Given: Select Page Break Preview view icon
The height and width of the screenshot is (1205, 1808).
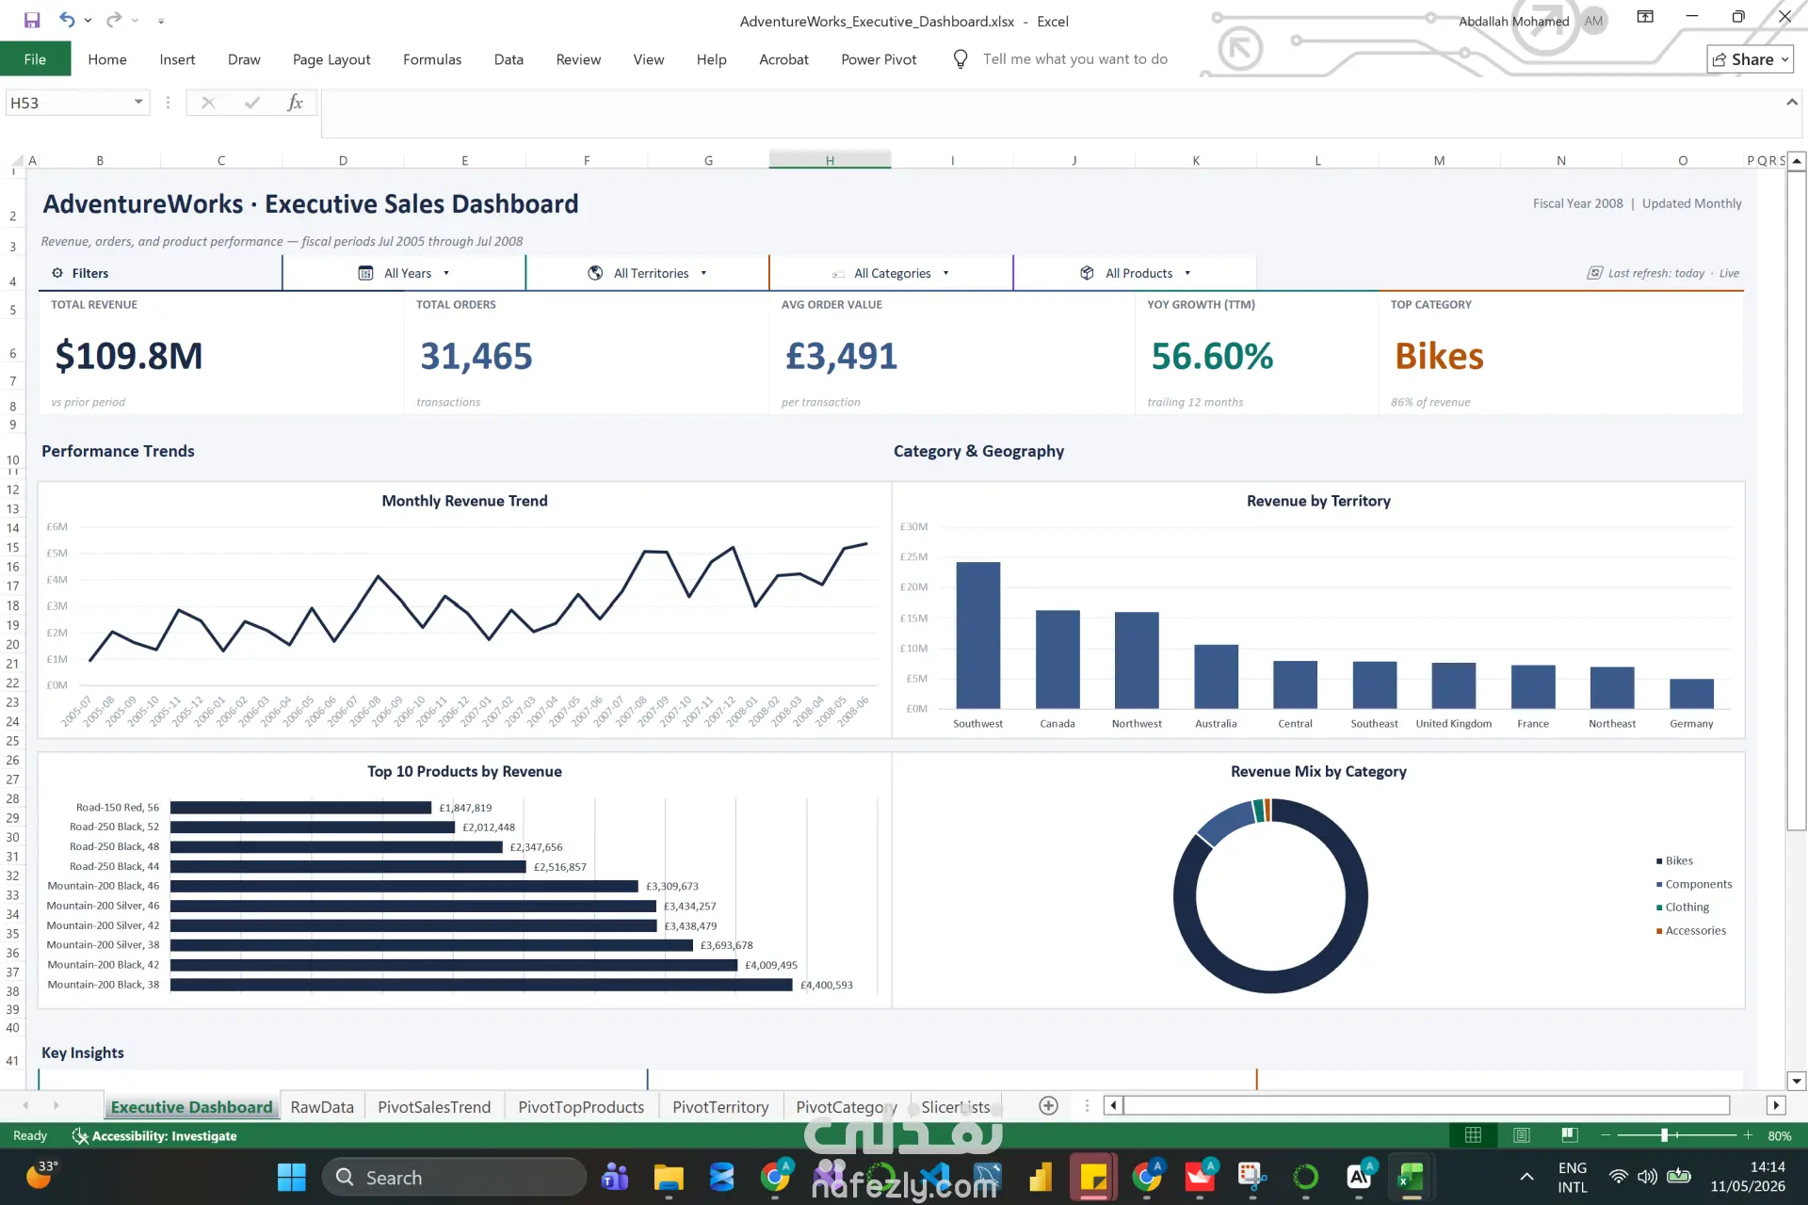Looking at the screenshot, I should point(1569,1135).
